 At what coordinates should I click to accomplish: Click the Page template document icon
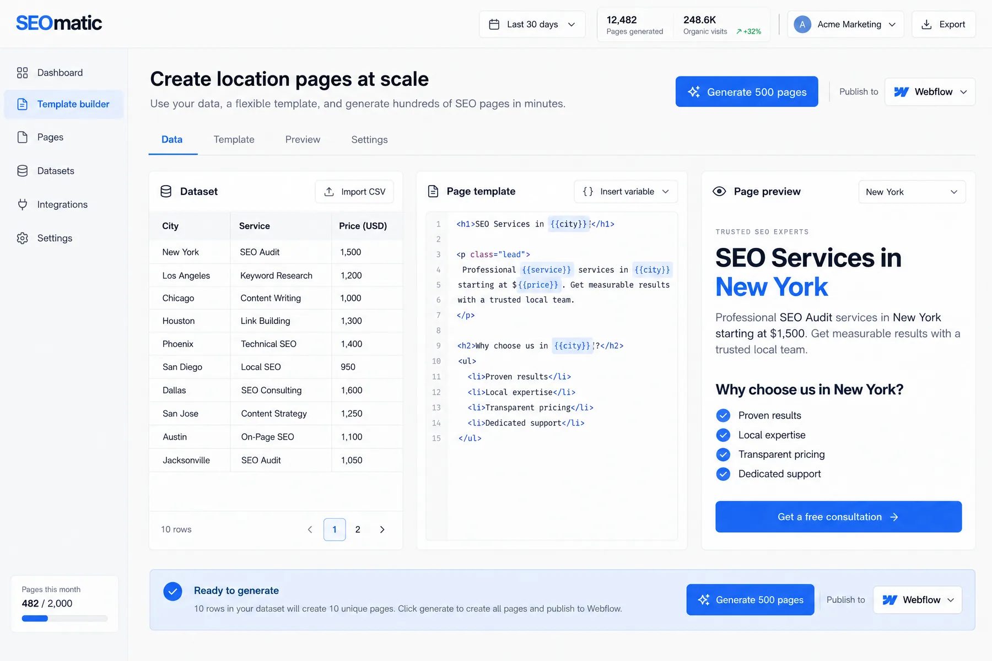tap(433, 191)
